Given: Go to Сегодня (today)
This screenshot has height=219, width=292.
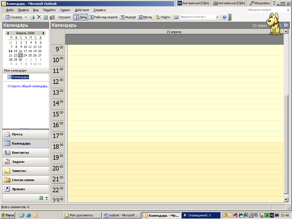Looking at the screenshot, I should [x=64, y=17].
